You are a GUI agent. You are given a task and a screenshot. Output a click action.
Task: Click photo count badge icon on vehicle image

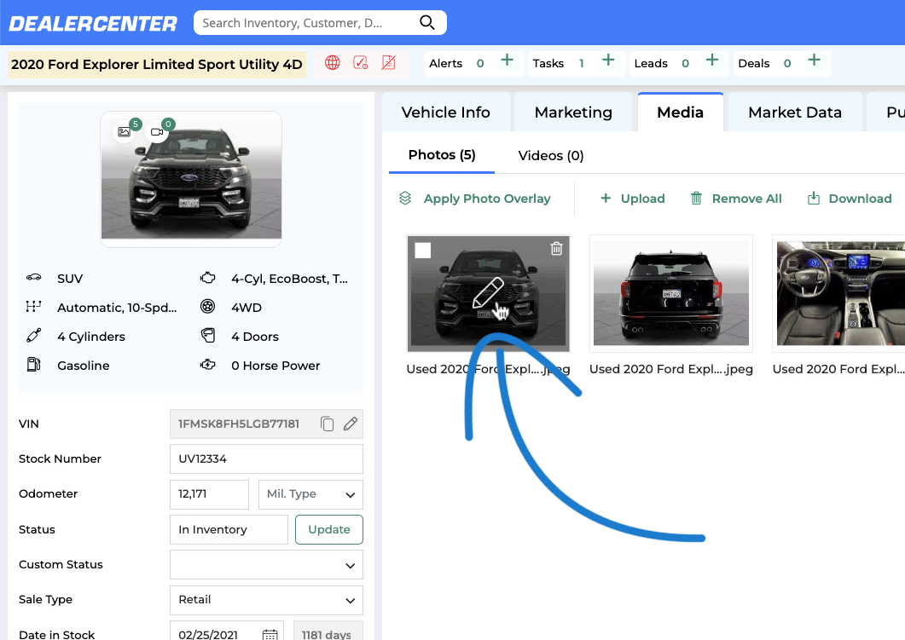[x=125, y=131]
